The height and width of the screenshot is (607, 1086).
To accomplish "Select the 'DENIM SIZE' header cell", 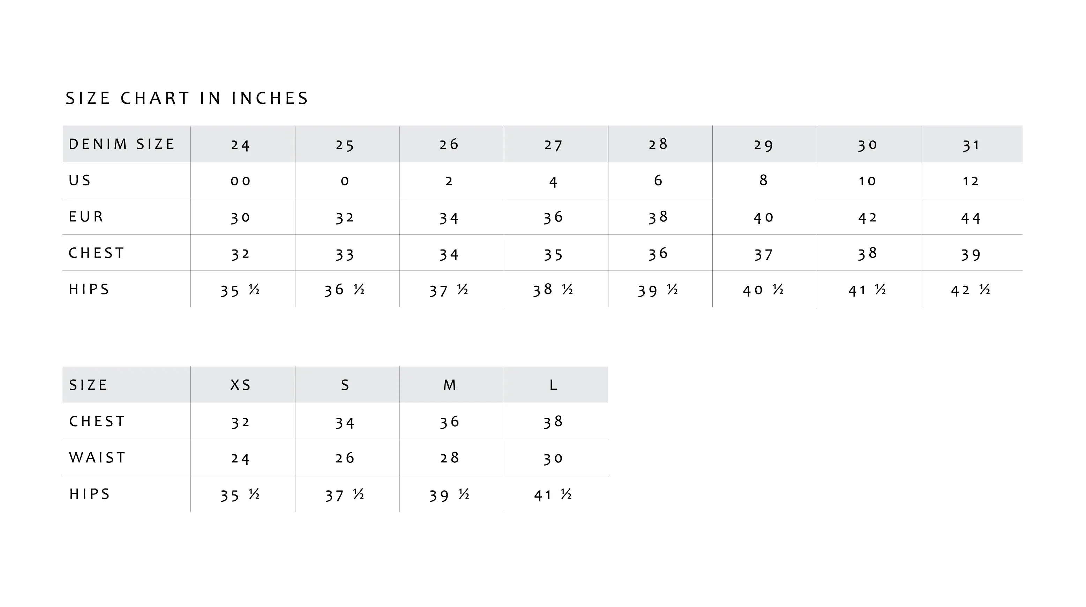I will coord(127,144).
